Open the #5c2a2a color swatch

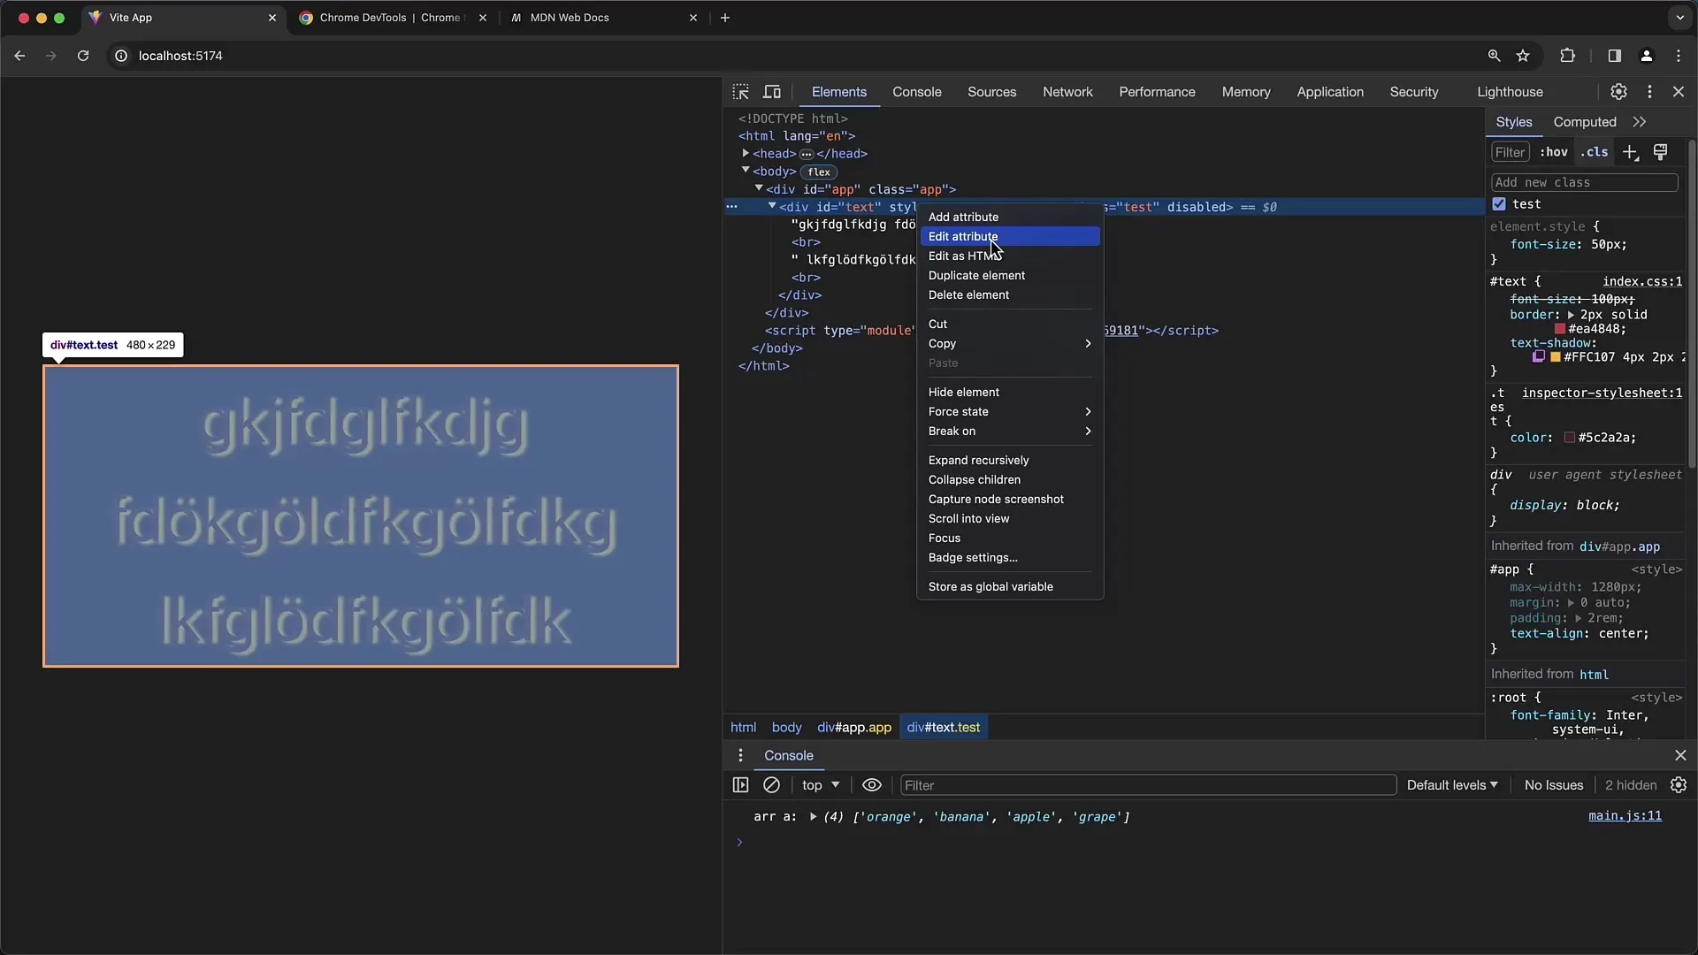pyautogui.click(x=1569, y=438)
